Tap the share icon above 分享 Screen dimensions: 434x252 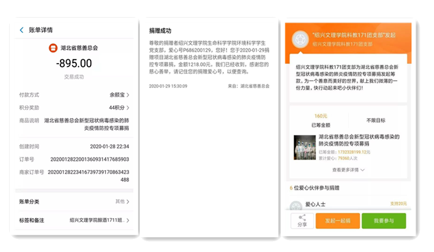coord(302,217)
